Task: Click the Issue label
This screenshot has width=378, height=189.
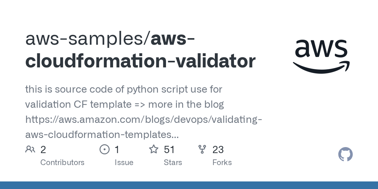Action: click(x=124, y=163)
